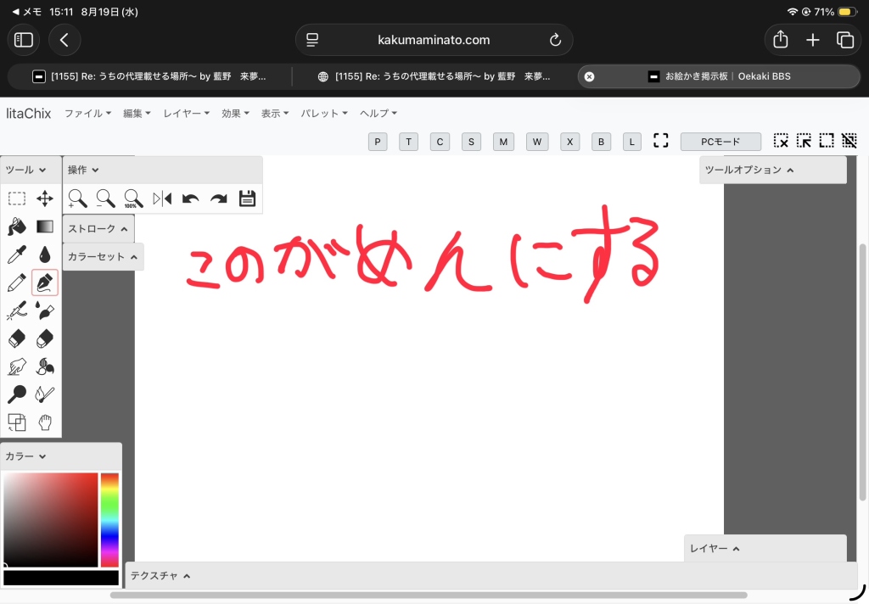Expand the テクスチャ panel
The width and height of the screenshot is (869, 604).
491,576
